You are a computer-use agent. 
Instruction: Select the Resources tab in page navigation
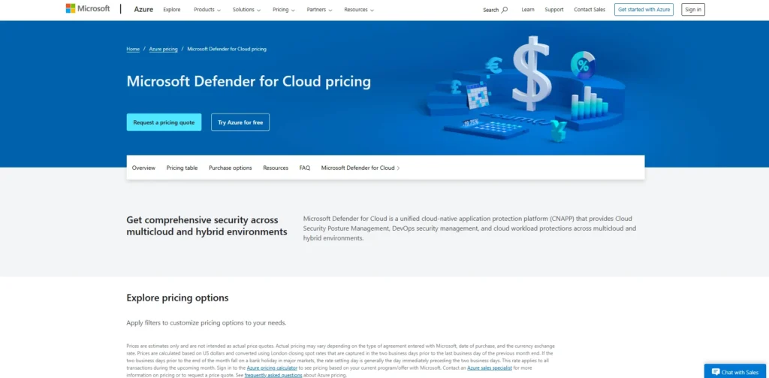276,168
